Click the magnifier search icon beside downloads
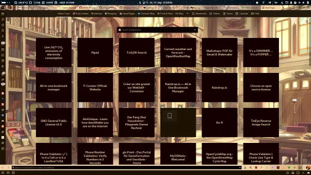The height and width of the screenshot is (175, 311). [x=251, y=168]
